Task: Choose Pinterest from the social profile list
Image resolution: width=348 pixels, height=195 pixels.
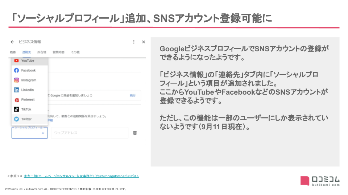Action: click(29, 100)
